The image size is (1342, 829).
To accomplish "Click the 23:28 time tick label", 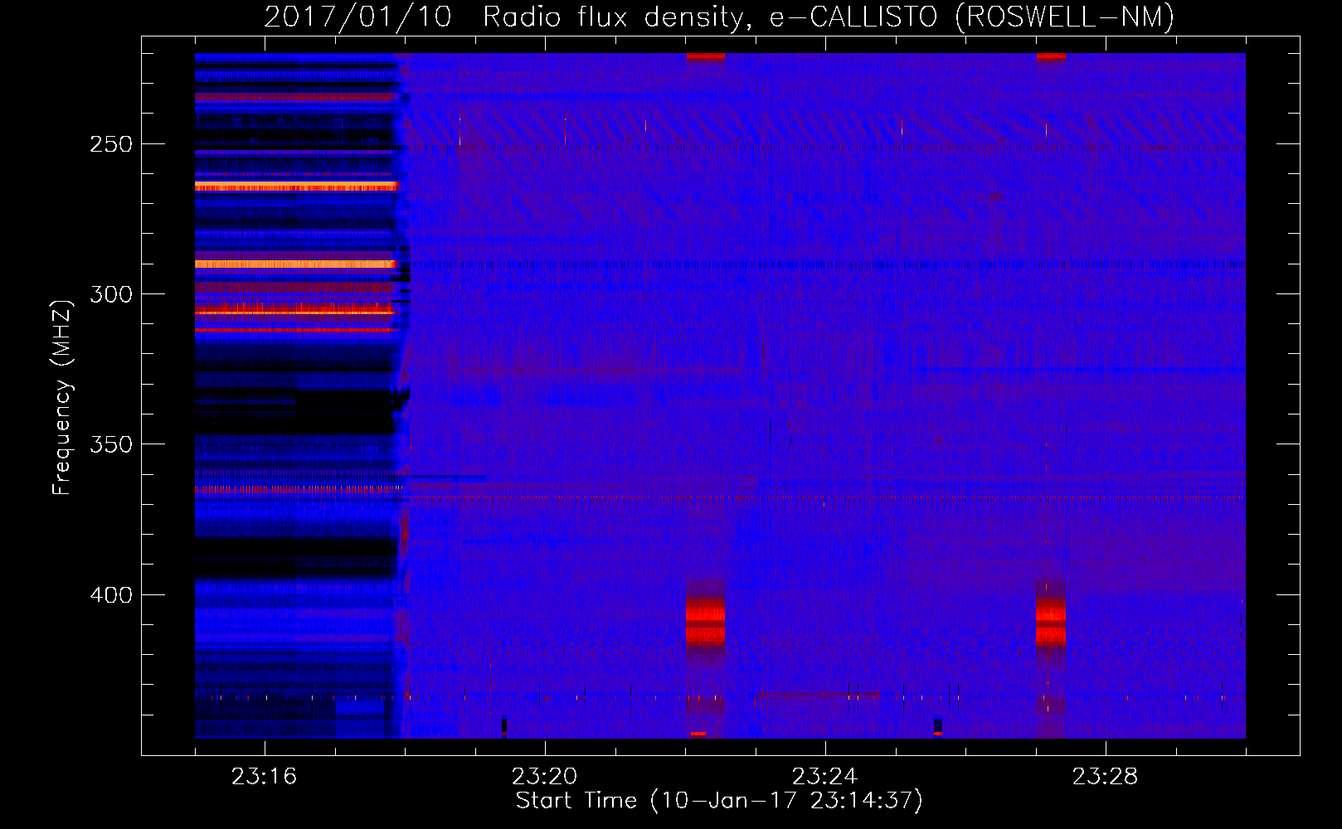I will [1105, 777].
